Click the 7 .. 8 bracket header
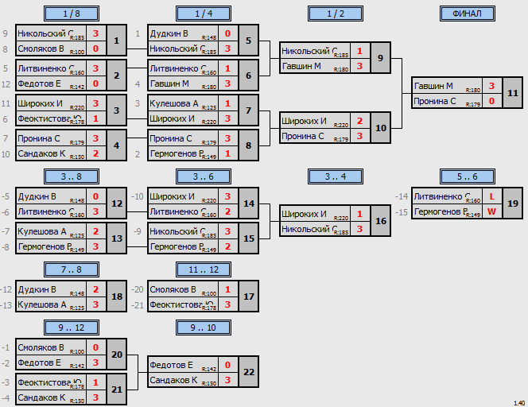The height and width of the screenshot is (407, 528). 72,269
